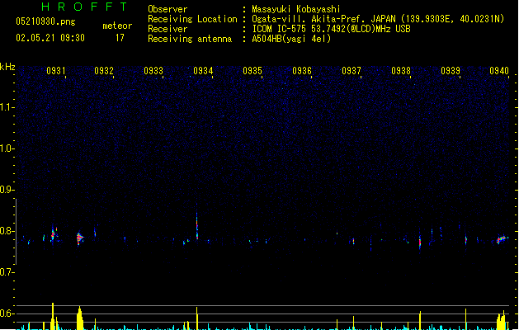
Task: Click the kHz axis unit label
Action: [7, 67]
